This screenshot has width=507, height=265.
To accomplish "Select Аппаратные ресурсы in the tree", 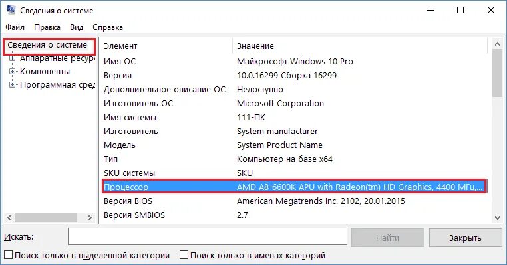I will click(x=58, y=58).
